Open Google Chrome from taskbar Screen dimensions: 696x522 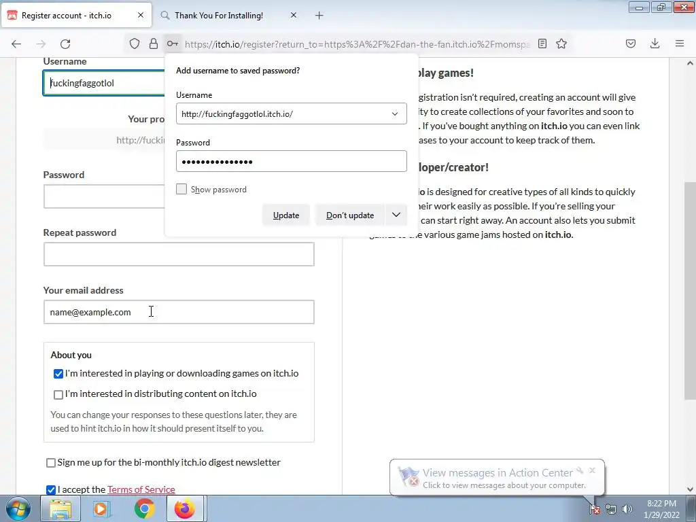point(144,508)
